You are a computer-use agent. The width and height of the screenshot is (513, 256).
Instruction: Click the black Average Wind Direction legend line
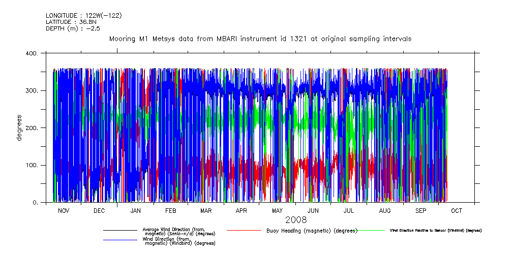pos(120,230)
